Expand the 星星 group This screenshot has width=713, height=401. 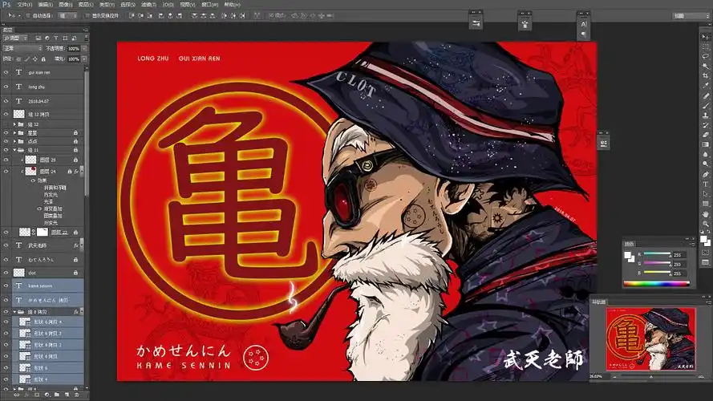14,133
